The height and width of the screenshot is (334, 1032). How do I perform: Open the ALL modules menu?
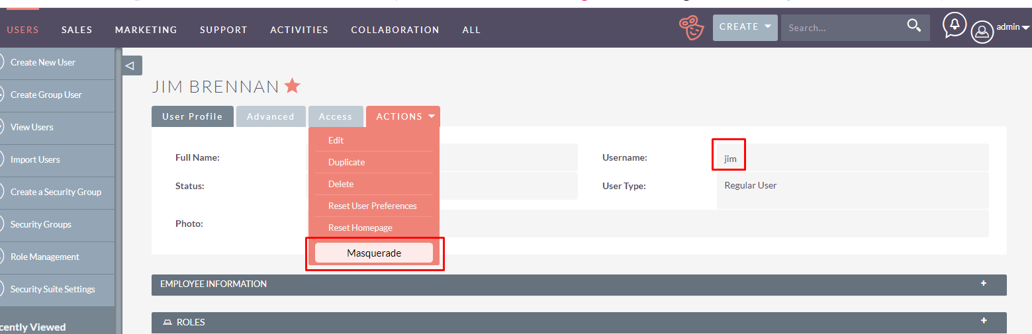471,30
